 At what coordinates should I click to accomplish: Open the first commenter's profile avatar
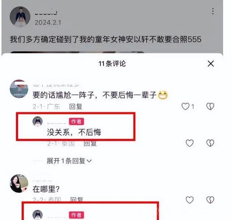pyautogui.click(x=19, y=89)
